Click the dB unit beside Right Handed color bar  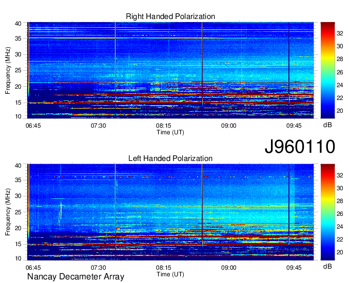[x=327, y=125]
